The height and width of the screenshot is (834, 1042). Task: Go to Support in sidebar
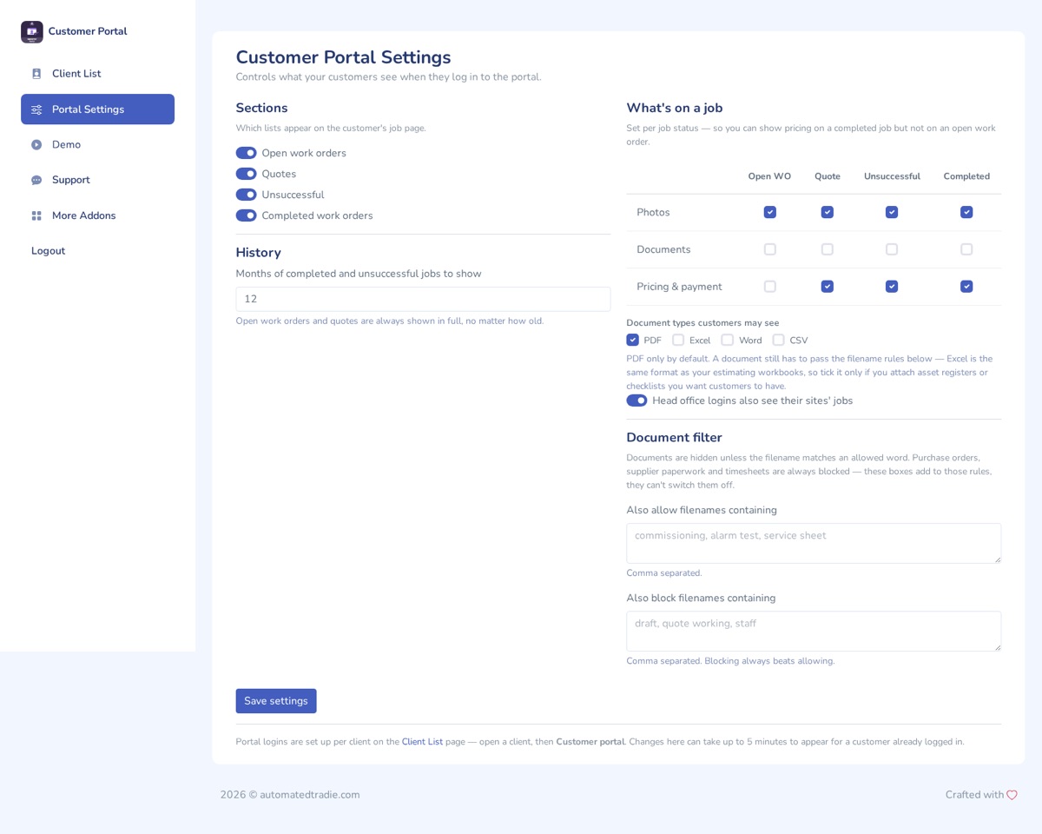pyautogui.click(x=97, y=180)
